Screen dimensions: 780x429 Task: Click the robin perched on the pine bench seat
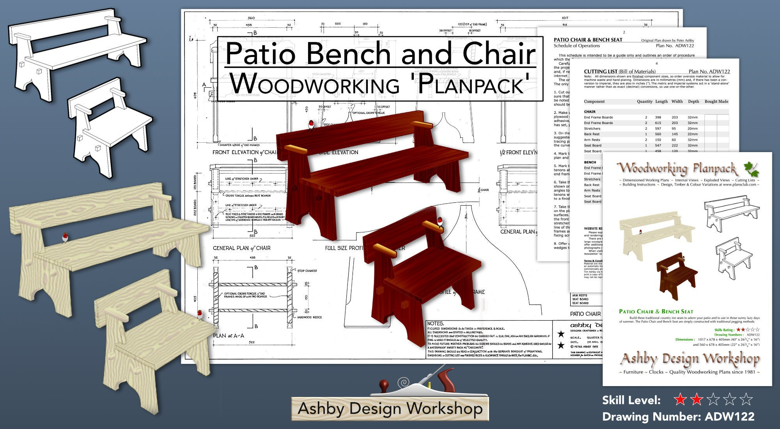coord(66,237)
